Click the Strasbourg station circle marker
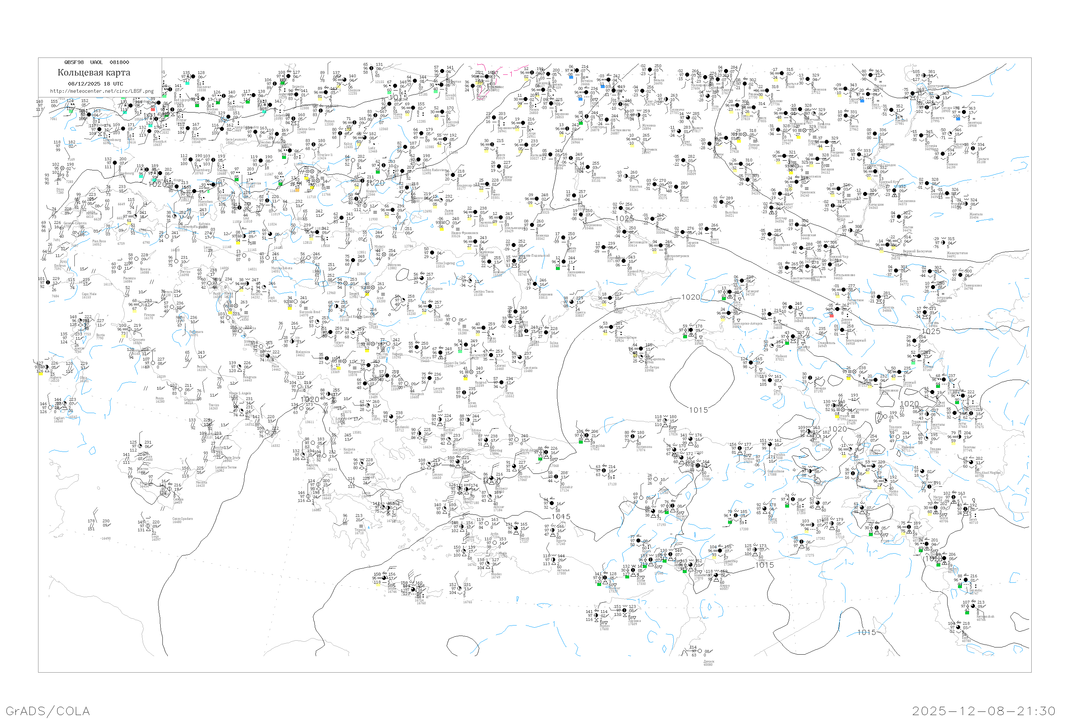 (x=115, y=163)
